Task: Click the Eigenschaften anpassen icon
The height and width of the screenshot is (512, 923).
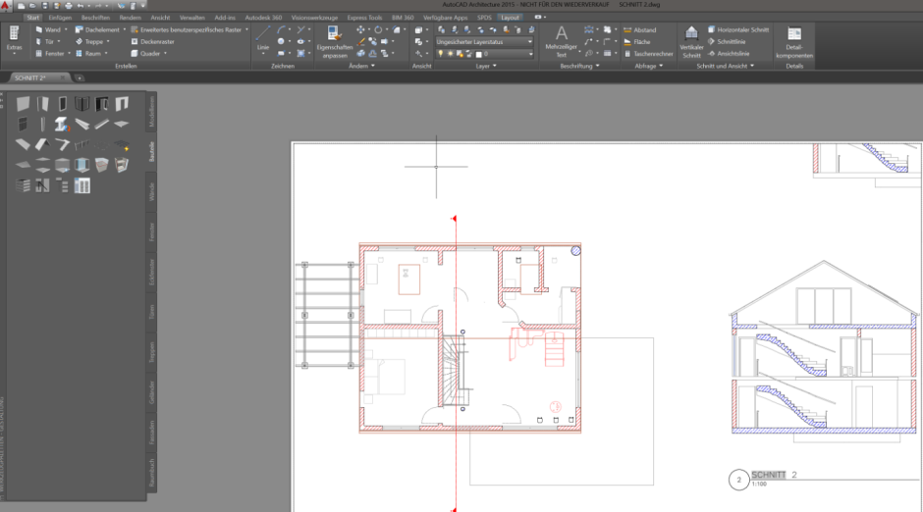Action: click(x=335, y=41)
